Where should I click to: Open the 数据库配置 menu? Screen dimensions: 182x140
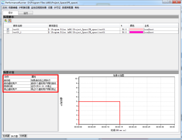tap(68, 8)
